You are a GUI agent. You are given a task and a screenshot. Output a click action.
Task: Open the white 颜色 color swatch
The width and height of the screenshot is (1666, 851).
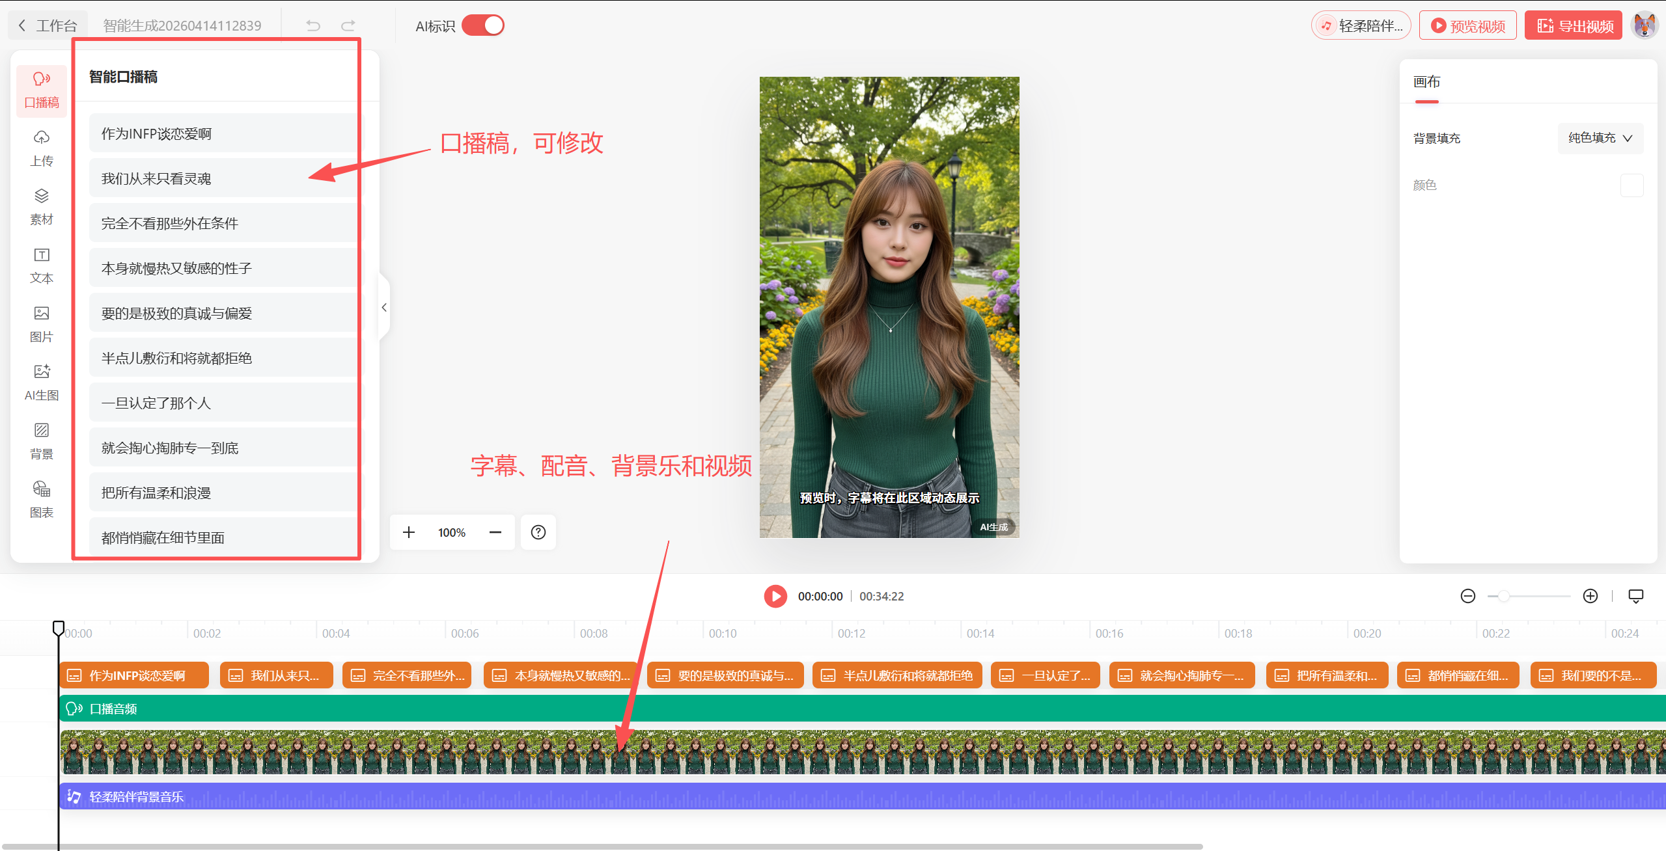point(1631,185)
